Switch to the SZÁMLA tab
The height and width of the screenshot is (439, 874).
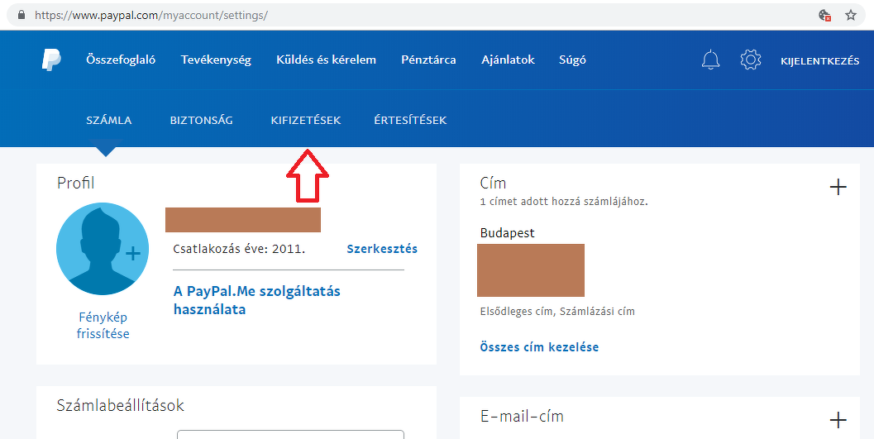coord(109,121)
